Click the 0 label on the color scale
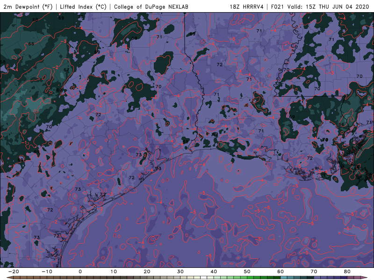 (x=80, y=272)
